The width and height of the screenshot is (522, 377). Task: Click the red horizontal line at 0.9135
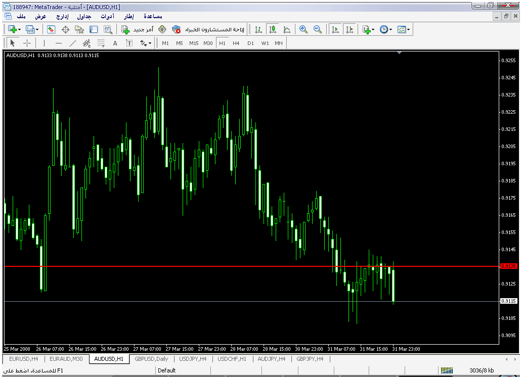pyautogui.click(x=202, y=266)
